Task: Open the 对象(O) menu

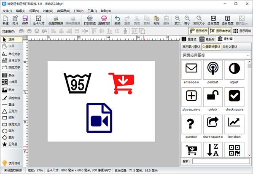Action: point(48,11)
